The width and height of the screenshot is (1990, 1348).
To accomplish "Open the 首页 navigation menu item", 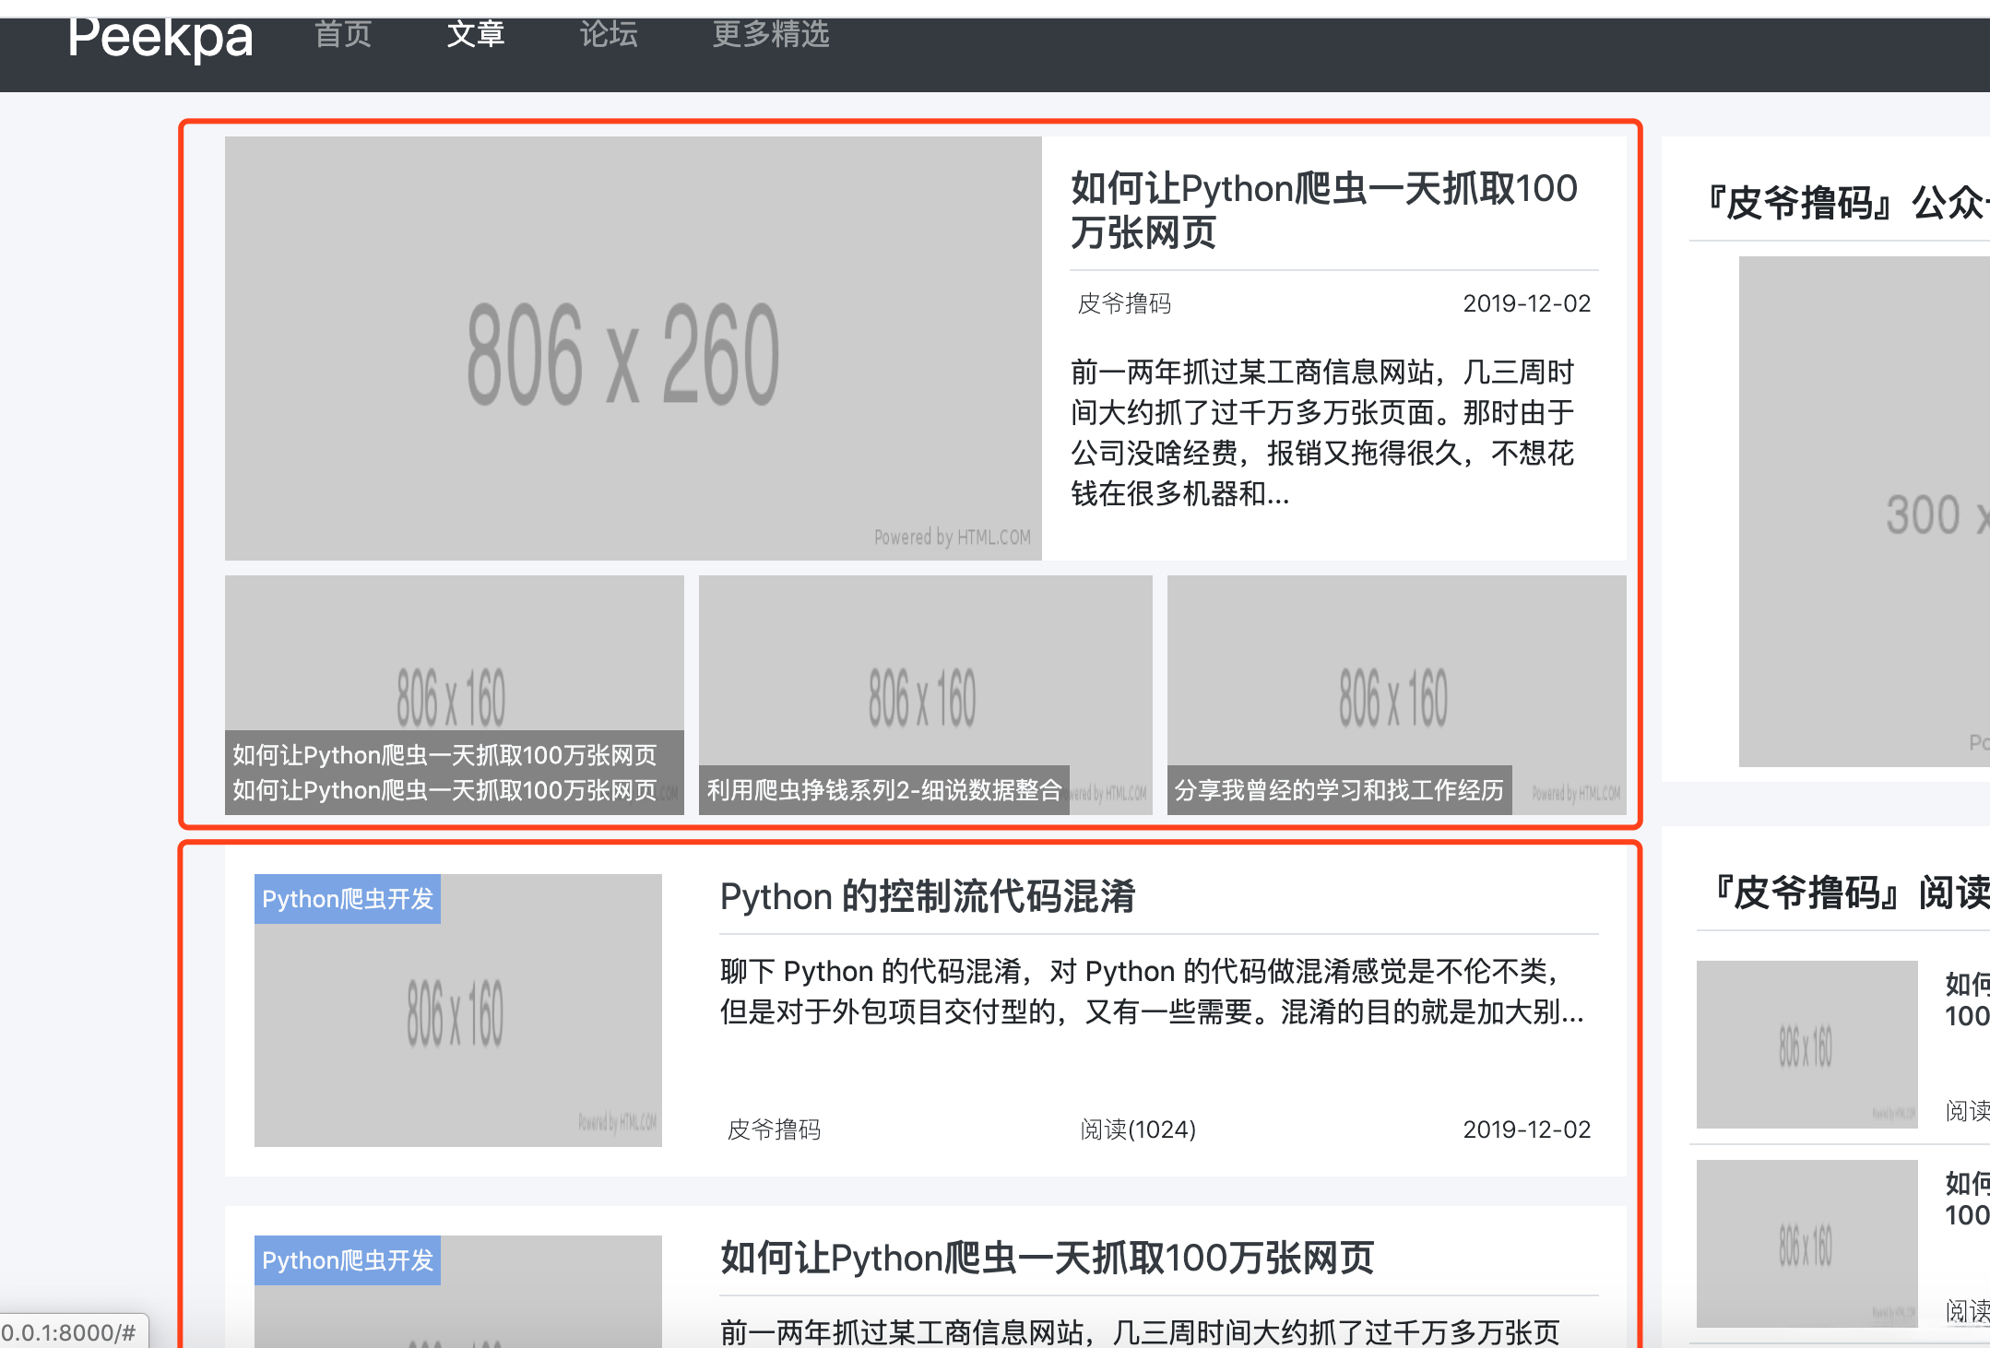I will (x=343, y=35).
